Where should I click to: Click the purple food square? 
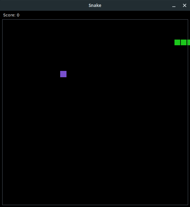(x=63, y=74)
